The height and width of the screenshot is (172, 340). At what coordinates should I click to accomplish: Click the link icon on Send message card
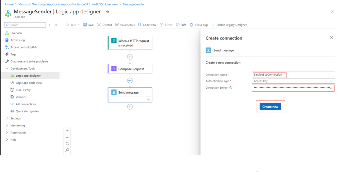coord(148,99)
